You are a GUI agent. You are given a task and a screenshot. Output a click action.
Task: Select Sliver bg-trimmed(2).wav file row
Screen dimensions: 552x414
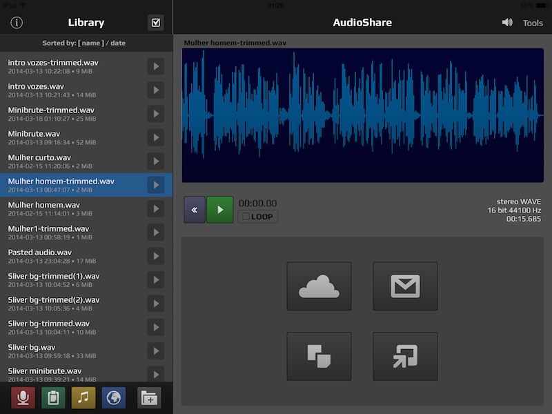86,304
